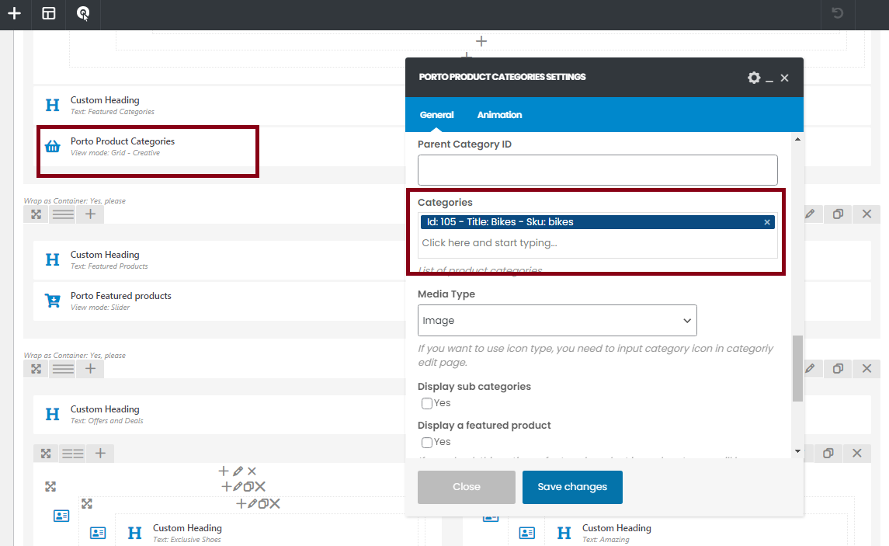
Task: Open the Templates icon in top toolbar
Action: [49, 13]
